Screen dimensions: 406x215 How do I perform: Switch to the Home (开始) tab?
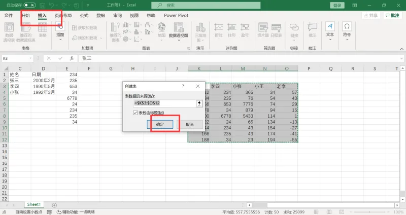pyautogui.click(x=26, y=16)
